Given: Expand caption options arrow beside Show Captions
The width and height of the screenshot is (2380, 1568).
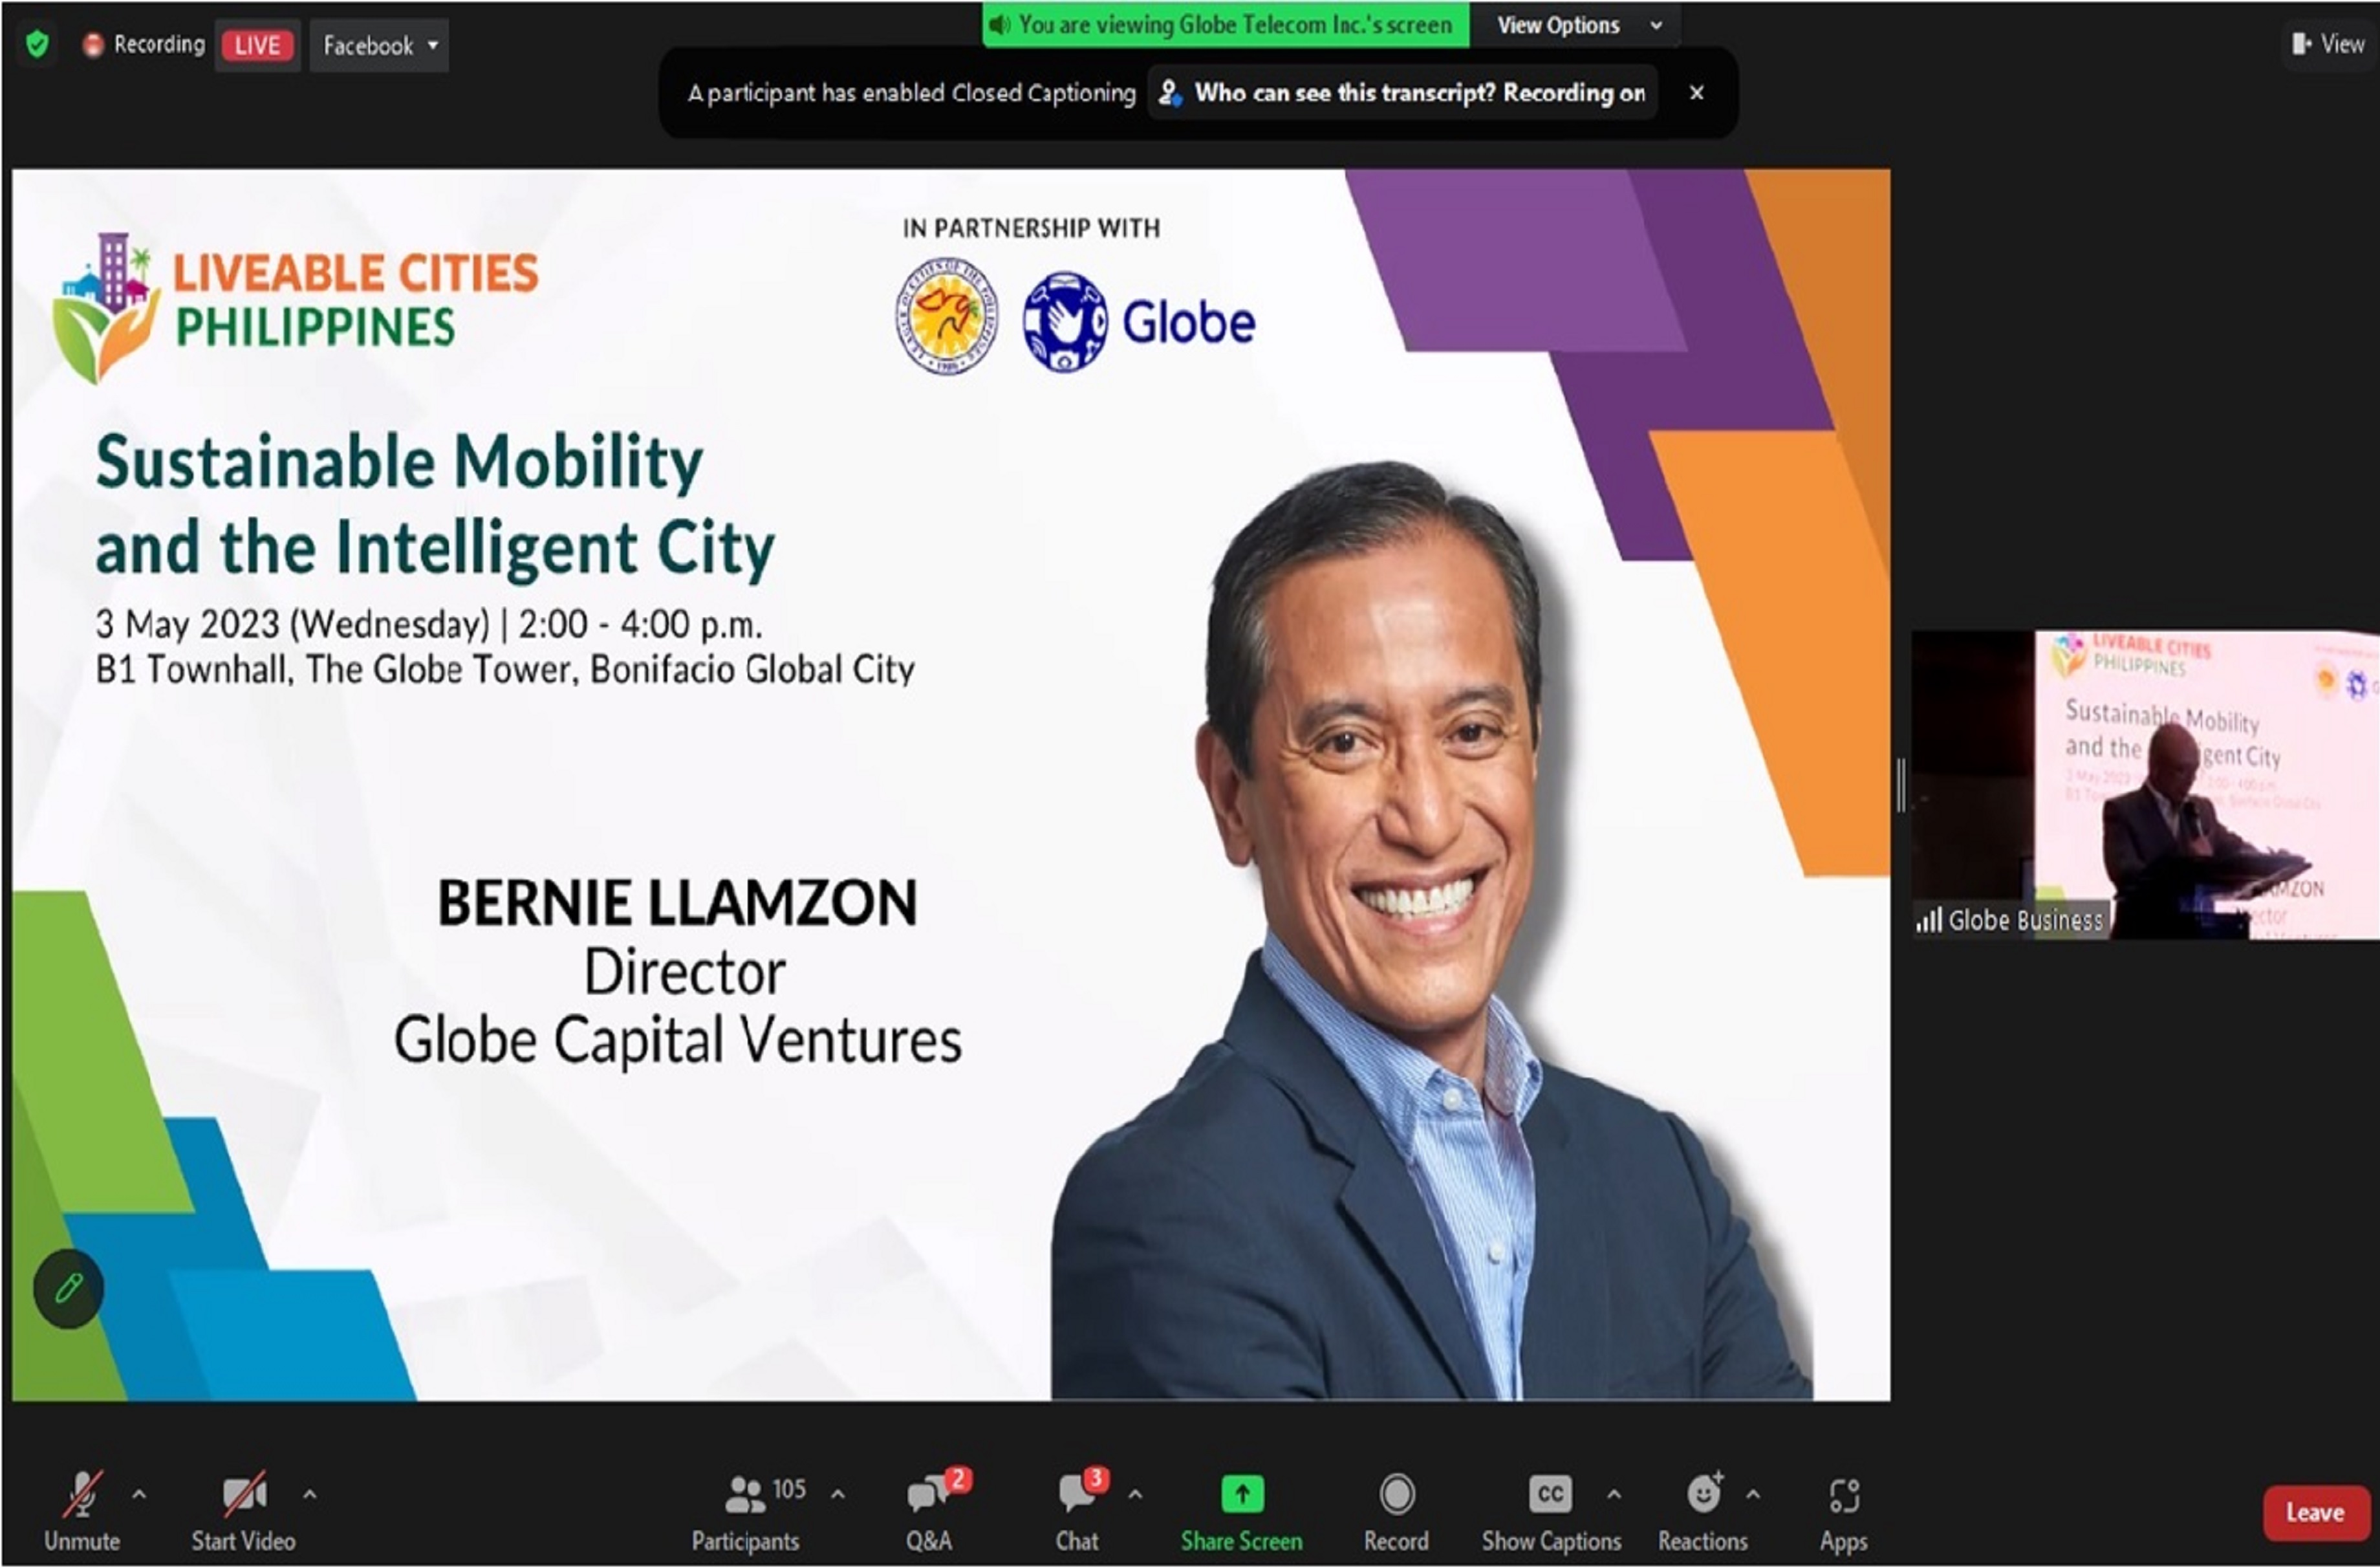Looking at the screenshot, I should 1614,1494.
